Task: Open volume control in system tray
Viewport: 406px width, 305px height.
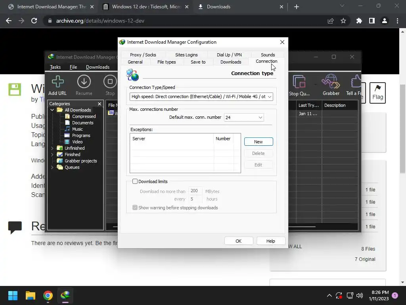Action: click(x=359, y=295)
